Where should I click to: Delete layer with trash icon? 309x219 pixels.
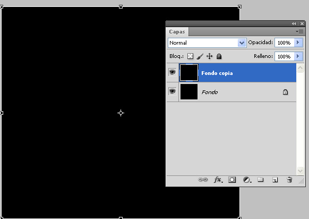coord(289,180)
